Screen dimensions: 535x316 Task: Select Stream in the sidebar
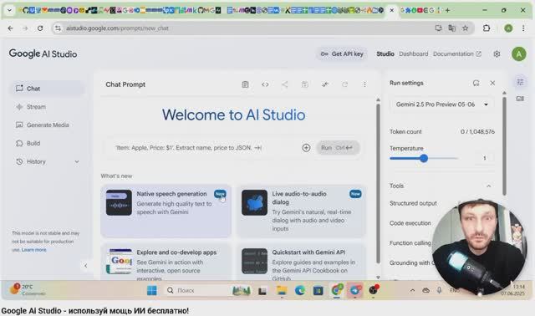[x=47, y=107]
